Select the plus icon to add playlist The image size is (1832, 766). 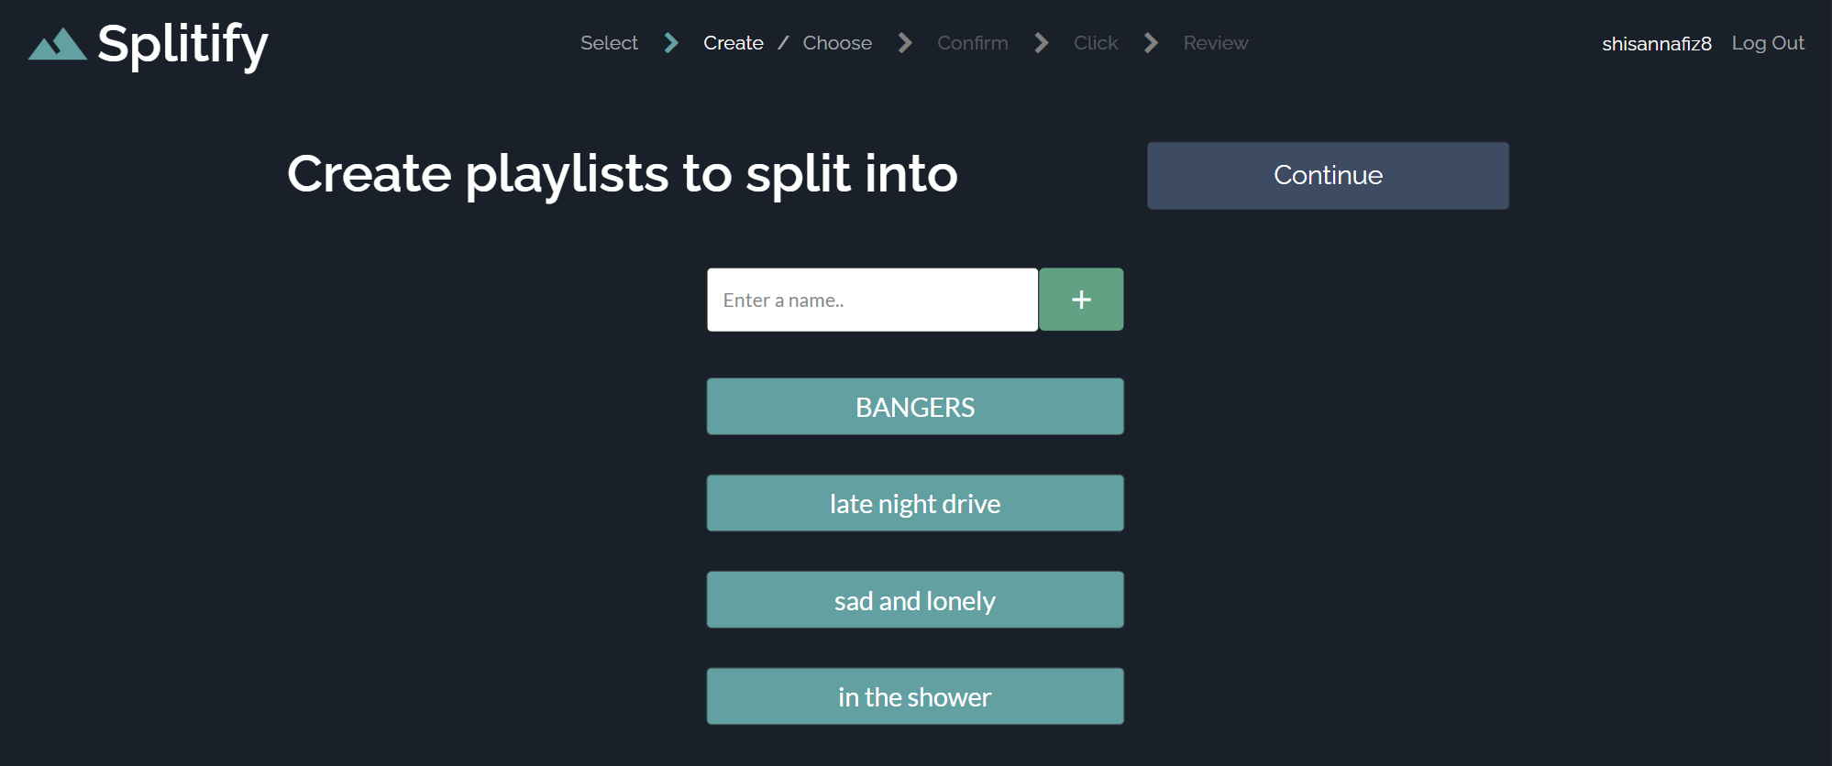1081,299
